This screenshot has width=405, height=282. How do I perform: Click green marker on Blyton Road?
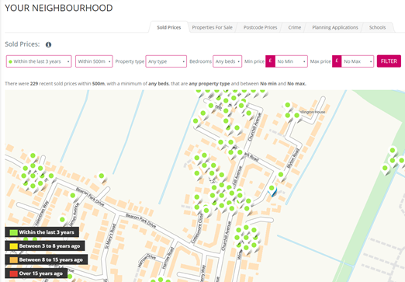pyautogui.click(x=281, y=175)
